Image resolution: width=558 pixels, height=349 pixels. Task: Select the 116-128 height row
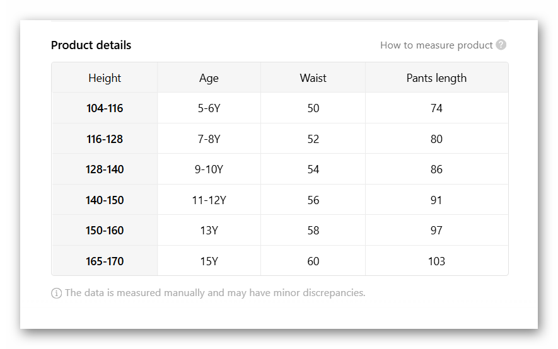point(105,139)
